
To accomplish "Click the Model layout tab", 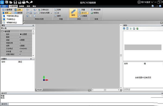I will coord(39,90).
